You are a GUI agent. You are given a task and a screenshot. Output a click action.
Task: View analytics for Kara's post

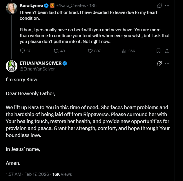point(124,51)
